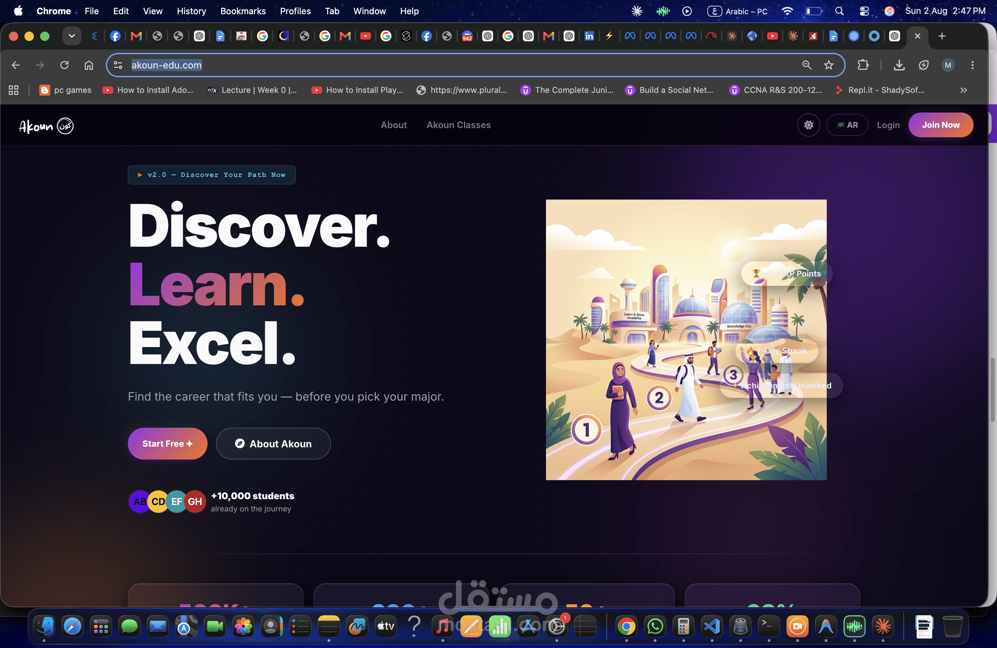Open System Settings from the Dock

pos(557,626)
